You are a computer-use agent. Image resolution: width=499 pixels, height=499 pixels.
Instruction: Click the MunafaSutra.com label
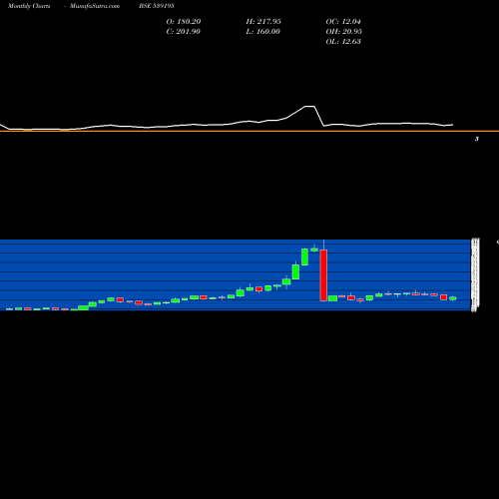(x=95, y=6)
